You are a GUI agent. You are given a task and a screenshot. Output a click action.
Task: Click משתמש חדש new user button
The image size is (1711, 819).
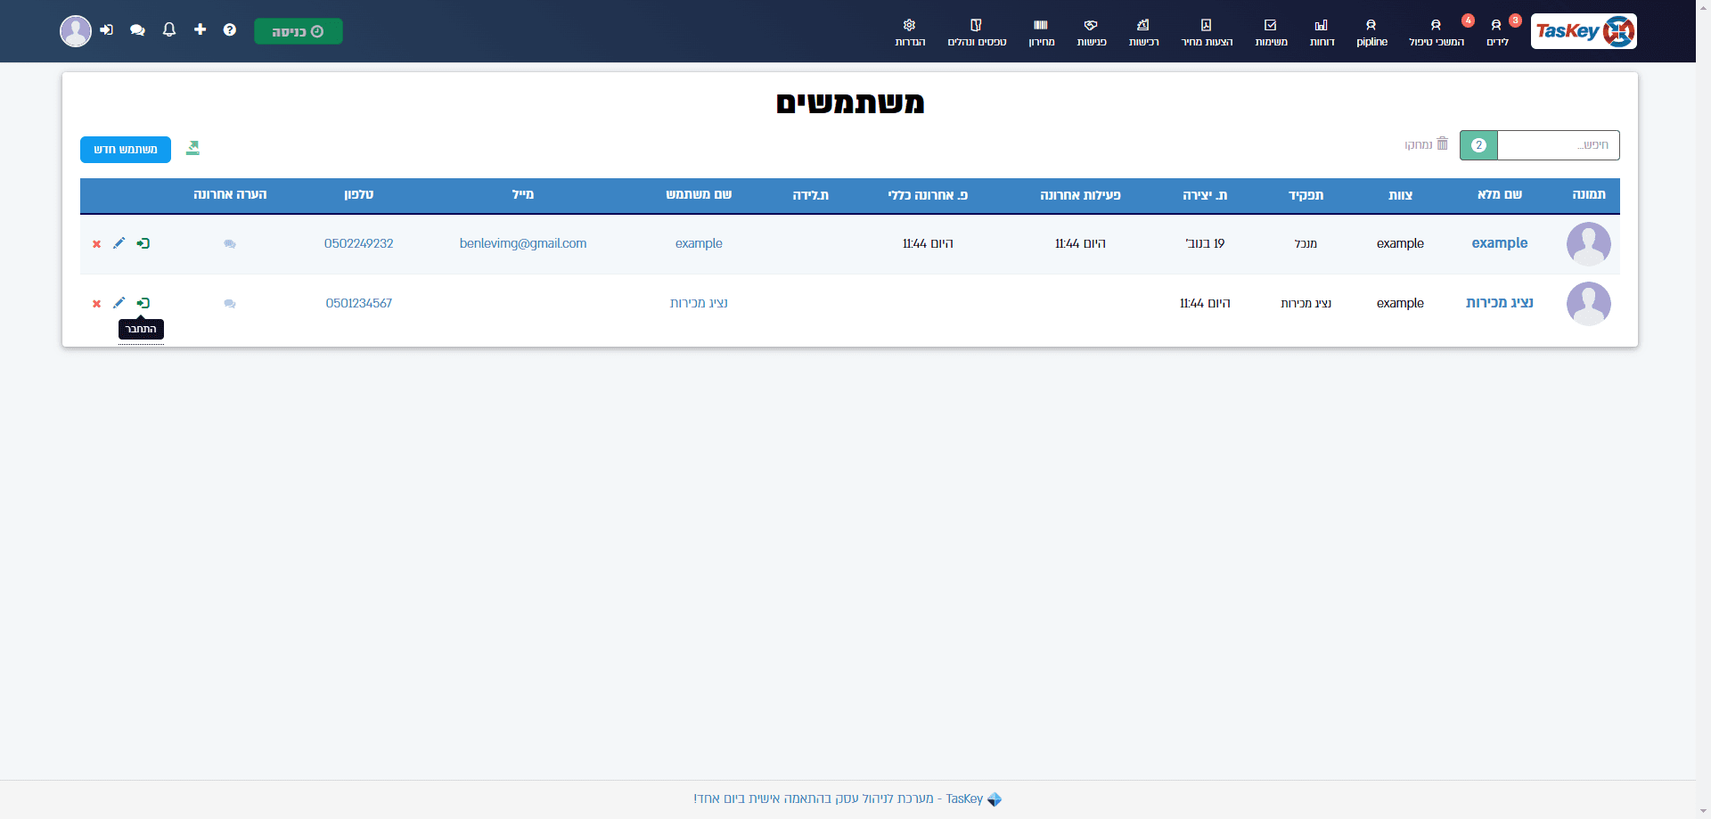126,150
